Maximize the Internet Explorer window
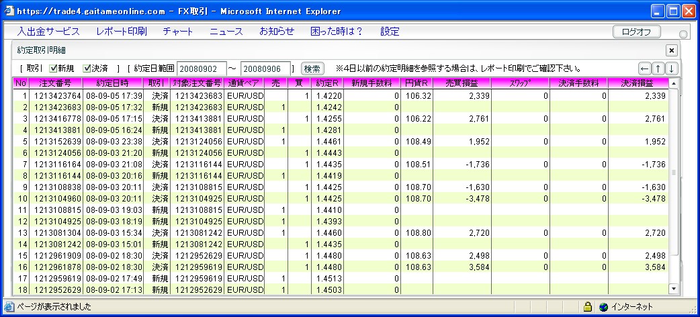 pyautogui.click(x=673, y=11)
